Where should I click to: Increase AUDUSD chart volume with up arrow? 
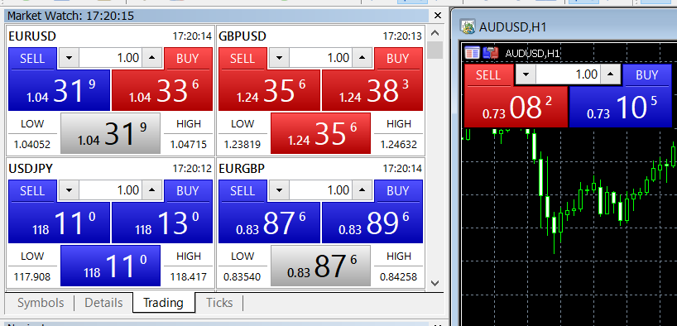pyautogui.click(x=611, y=74)
